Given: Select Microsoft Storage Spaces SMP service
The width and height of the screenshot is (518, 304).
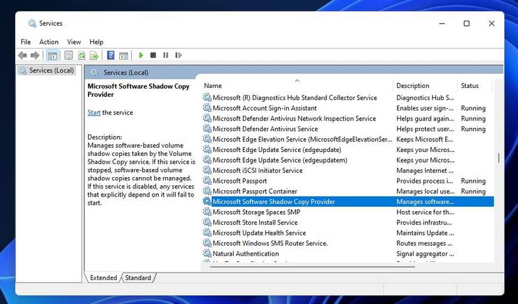Looking at the screenshot, I should click(x=256, y=212).
